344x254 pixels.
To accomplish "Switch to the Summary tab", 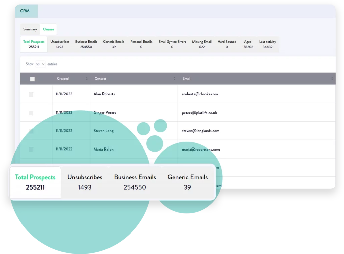I will click(x=30, y=29).
